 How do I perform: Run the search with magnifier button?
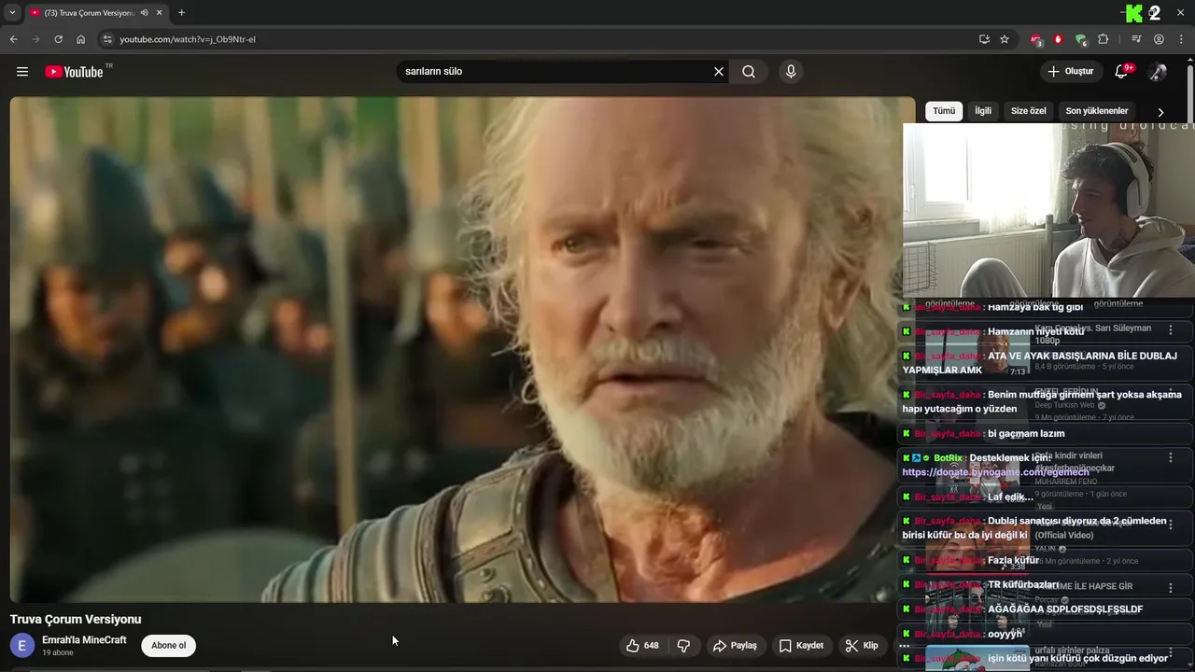(x=749, y=72)
